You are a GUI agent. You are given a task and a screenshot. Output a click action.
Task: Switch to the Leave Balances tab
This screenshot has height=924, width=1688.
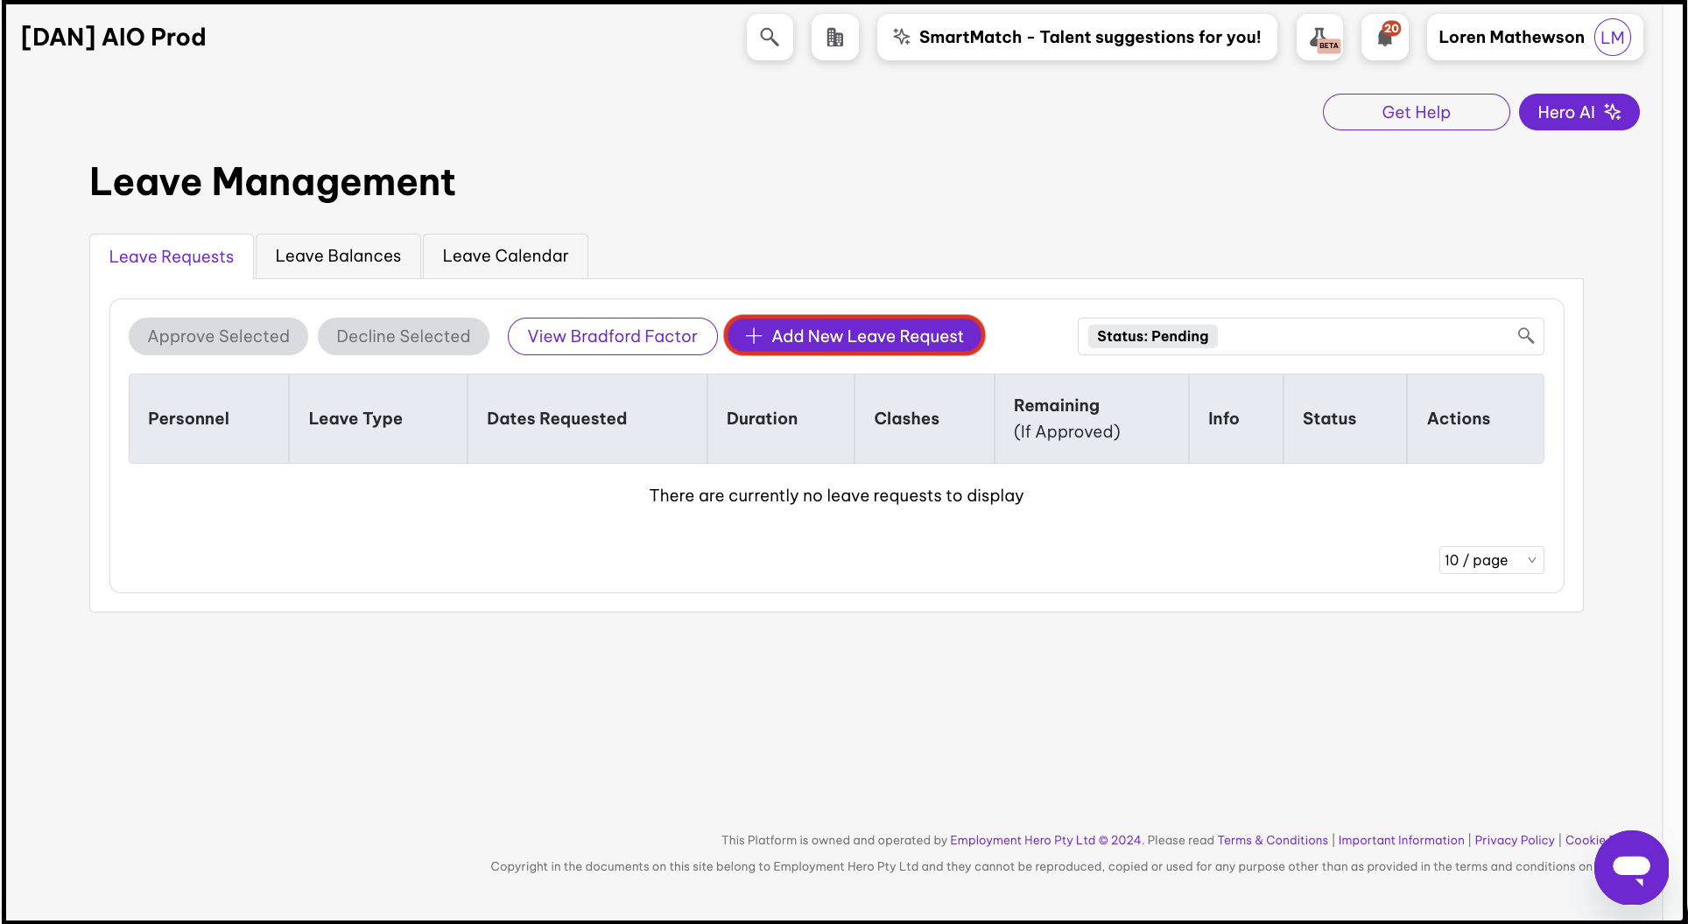click(x=338, y=256)
